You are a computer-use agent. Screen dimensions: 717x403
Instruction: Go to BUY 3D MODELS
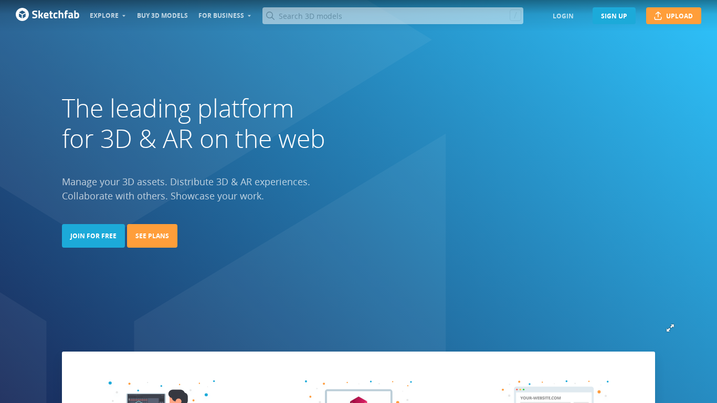[162, 16]
